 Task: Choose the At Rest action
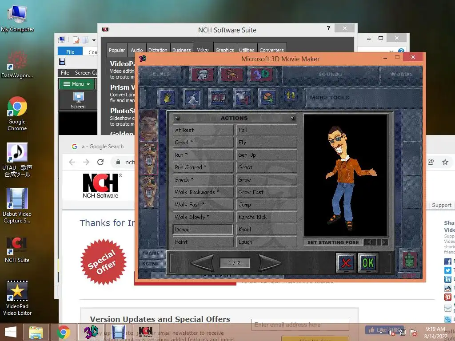[x=203, y=130]
